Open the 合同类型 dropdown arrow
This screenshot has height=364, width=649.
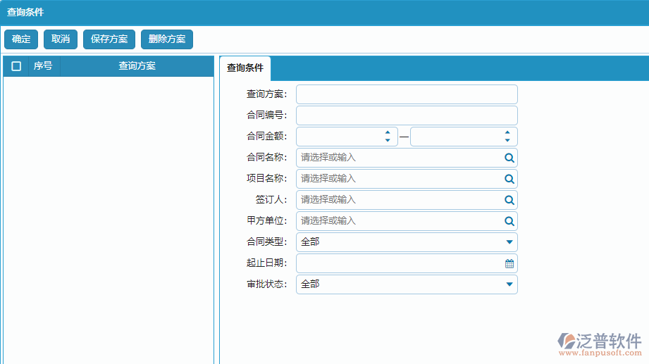[509, 242]
